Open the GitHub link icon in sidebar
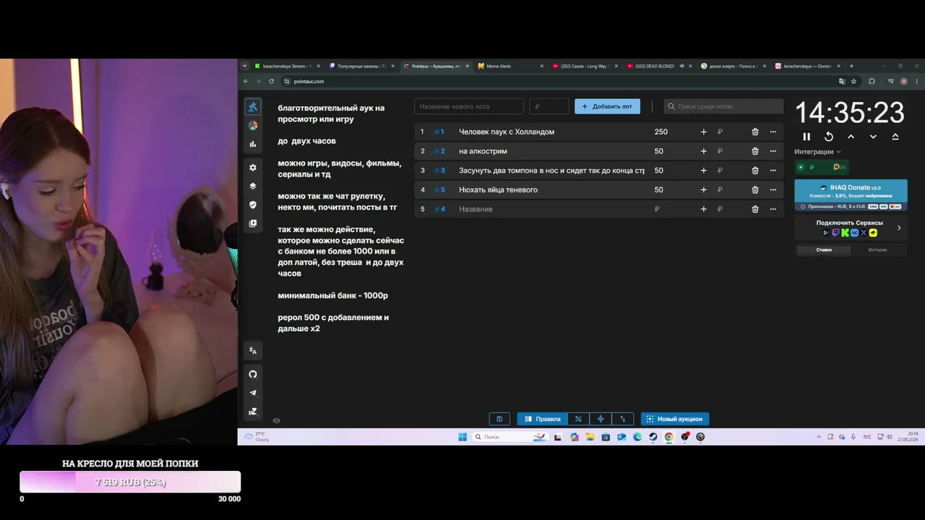 (252, 374)
